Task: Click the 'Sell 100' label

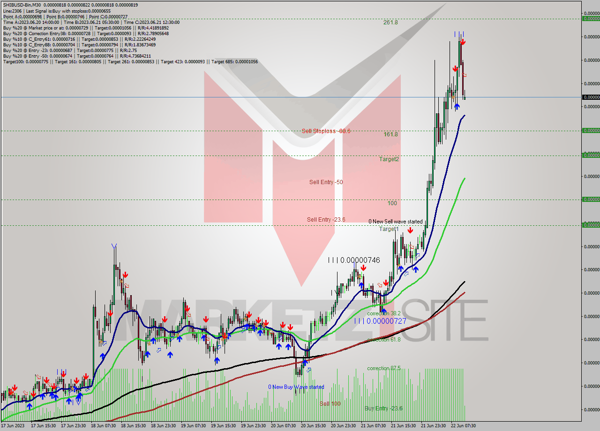Action: coord(330,404)
